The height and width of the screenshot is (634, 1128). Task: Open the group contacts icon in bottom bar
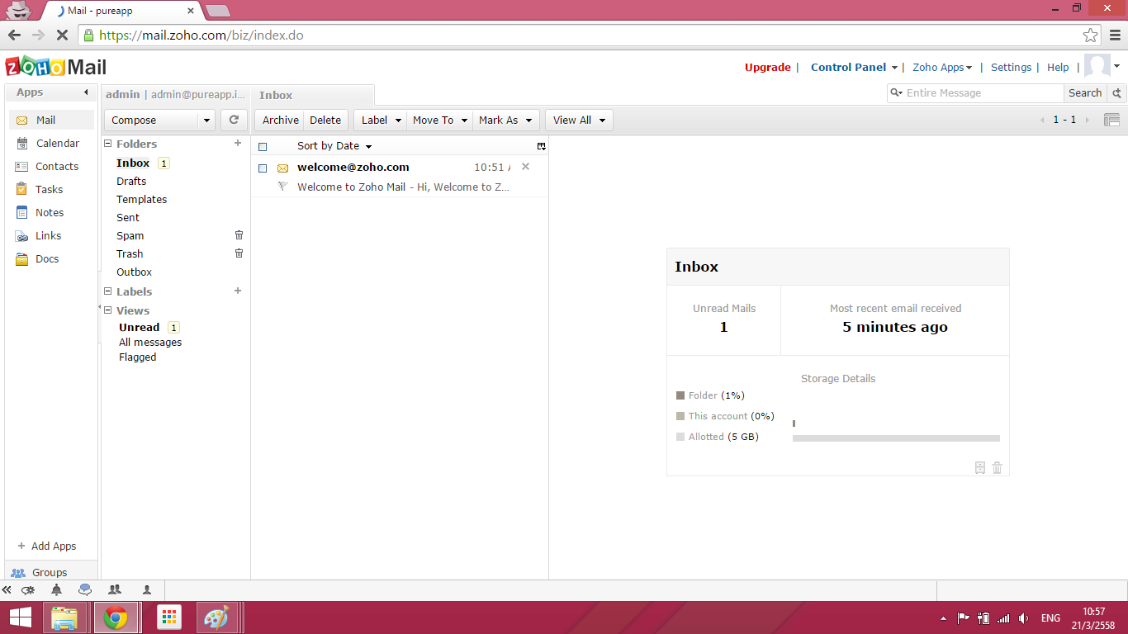(115, 590)
